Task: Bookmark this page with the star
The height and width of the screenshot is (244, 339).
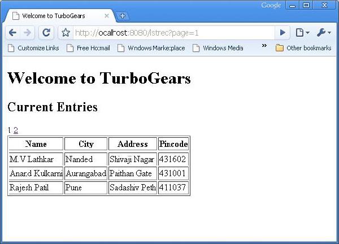Action: click(66, 33)
